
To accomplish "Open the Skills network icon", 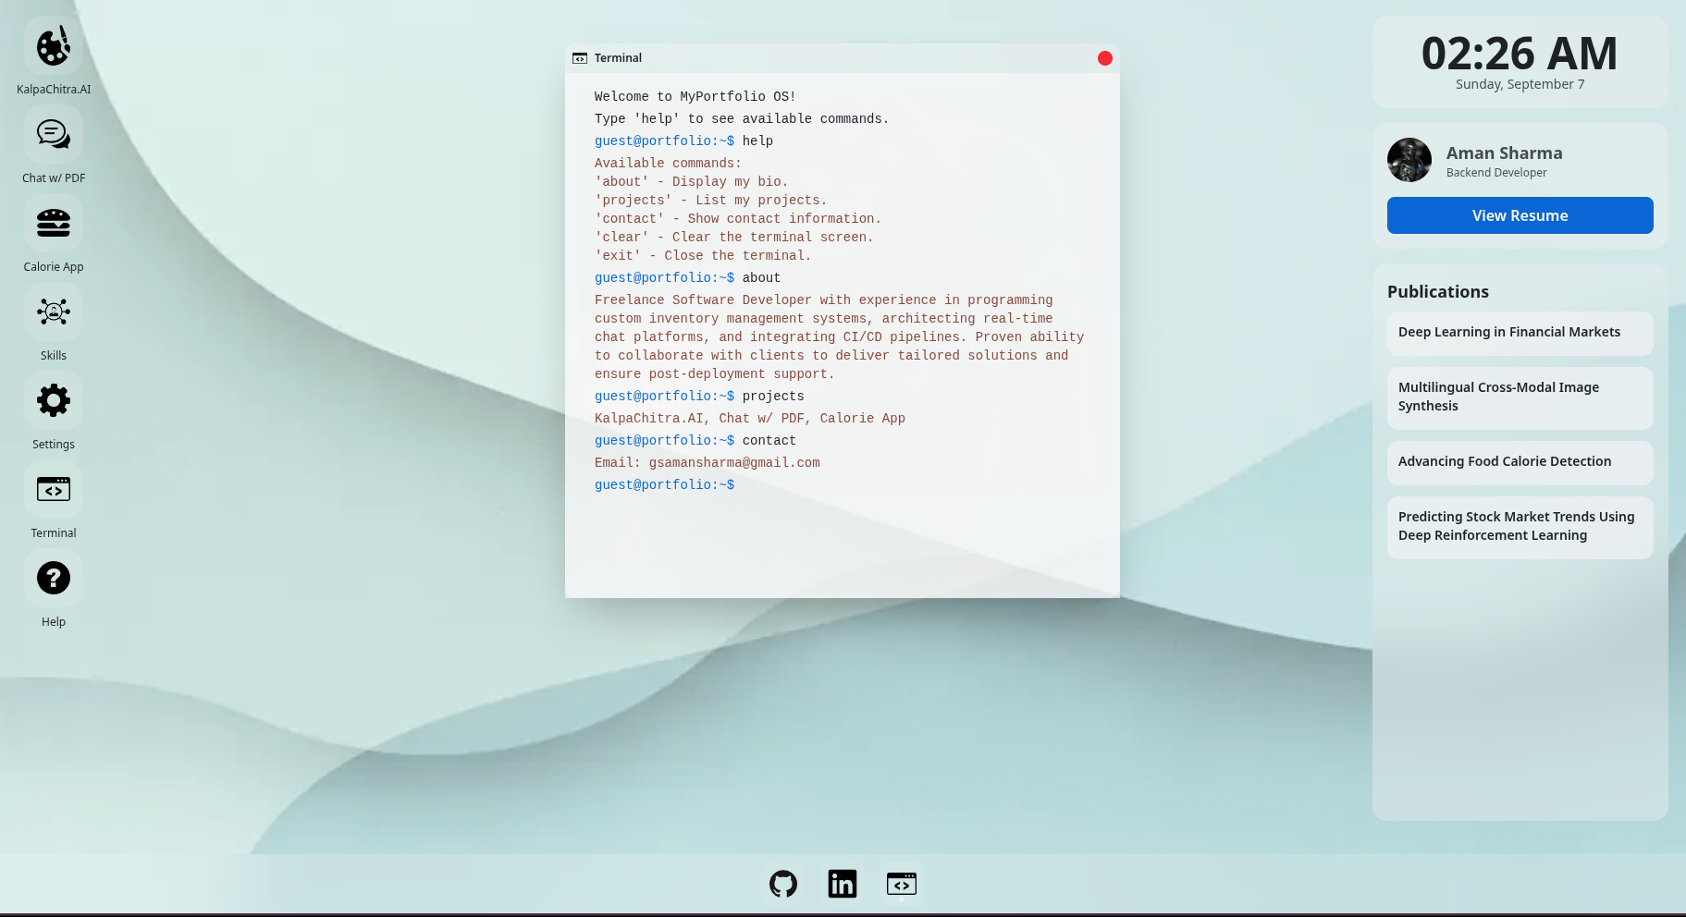I will (54, 312).
